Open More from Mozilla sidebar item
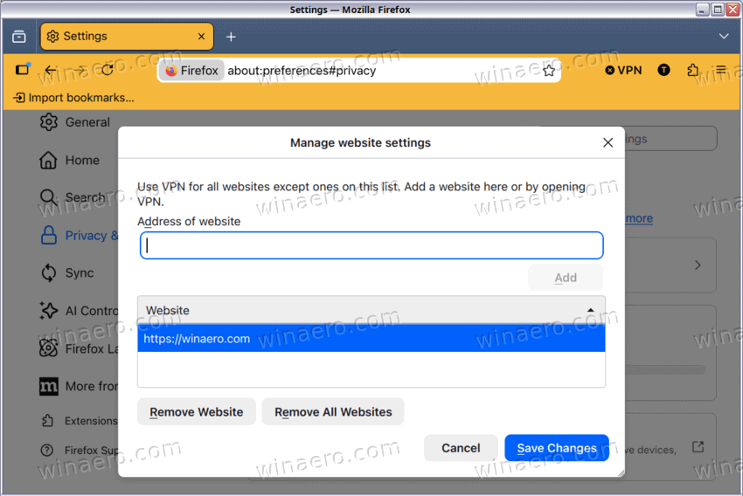The height and width of the screenshot is (496, 743). click(79, 386)
